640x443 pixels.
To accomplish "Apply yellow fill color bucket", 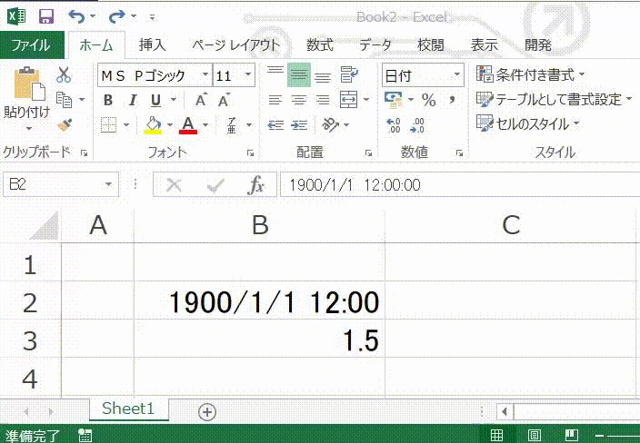I will pos(153,125).
